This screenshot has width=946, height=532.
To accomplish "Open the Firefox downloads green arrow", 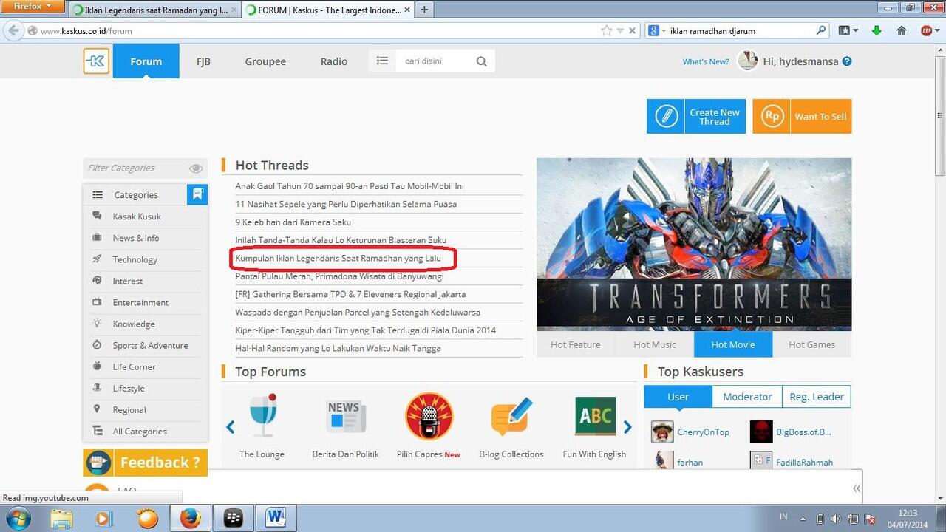I will coord(877,31).
